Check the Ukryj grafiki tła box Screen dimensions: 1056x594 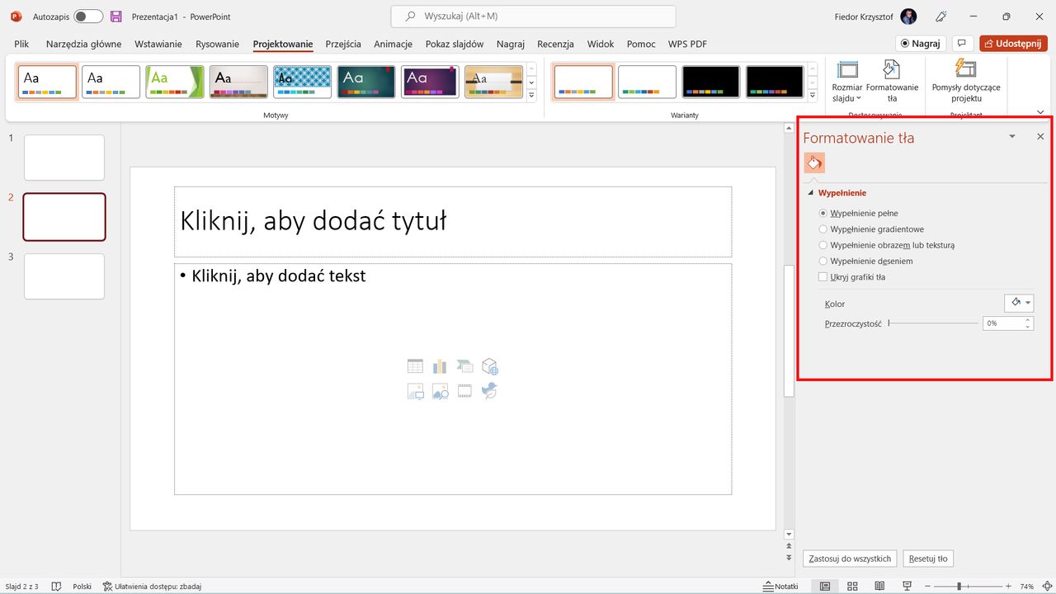823,276
